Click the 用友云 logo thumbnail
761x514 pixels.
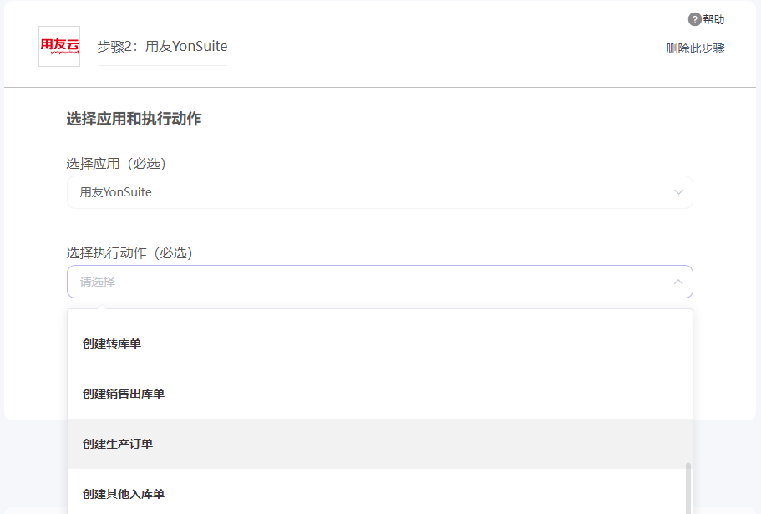pyautogui.click(x=59, y=46)
